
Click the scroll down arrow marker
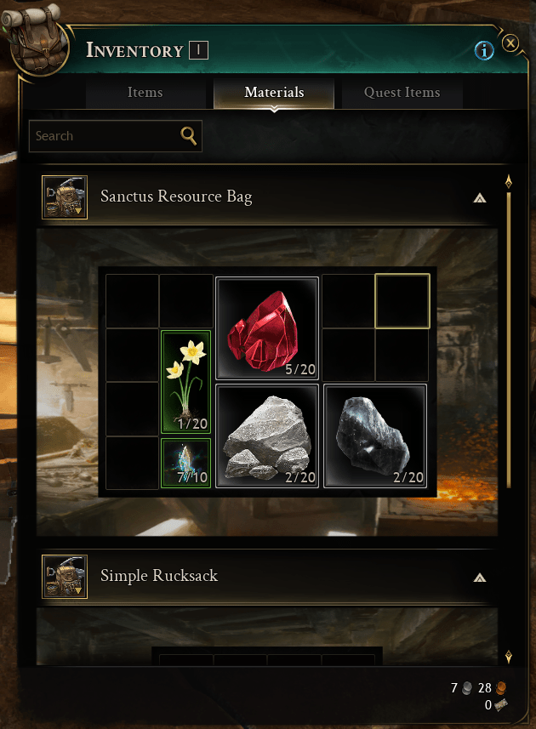pos(509,657)
